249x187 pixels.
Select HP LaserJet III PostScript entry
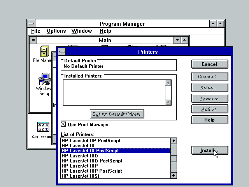[116, 151]
